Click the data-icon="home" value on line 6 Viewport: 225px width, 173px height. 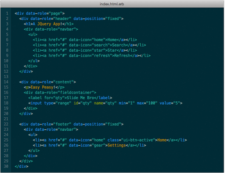pos(87,40)
